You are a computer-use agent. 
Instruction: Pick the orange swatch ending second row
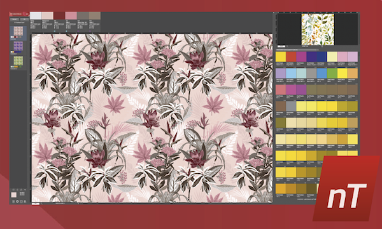point(353,73)
